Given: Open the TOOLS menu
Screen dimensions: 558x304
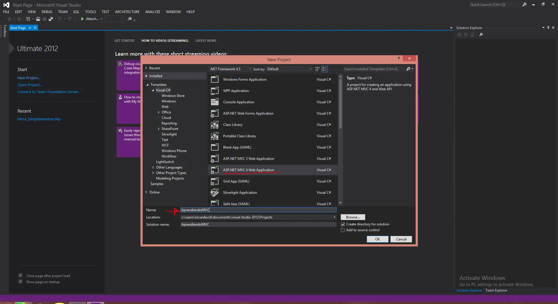Looking at the screenshot, I should 90,12.
